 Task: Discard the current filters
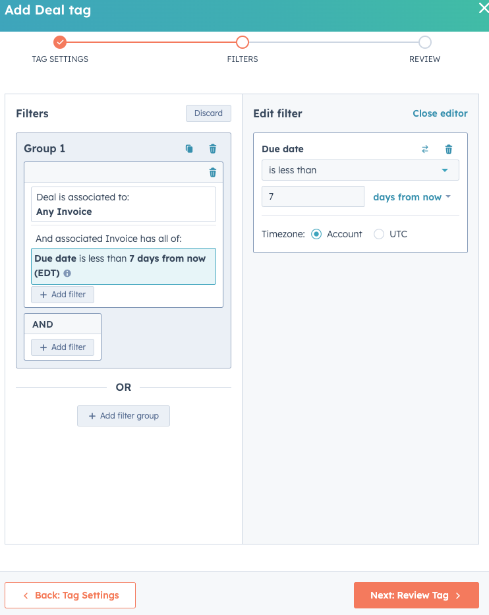[208, 113]
